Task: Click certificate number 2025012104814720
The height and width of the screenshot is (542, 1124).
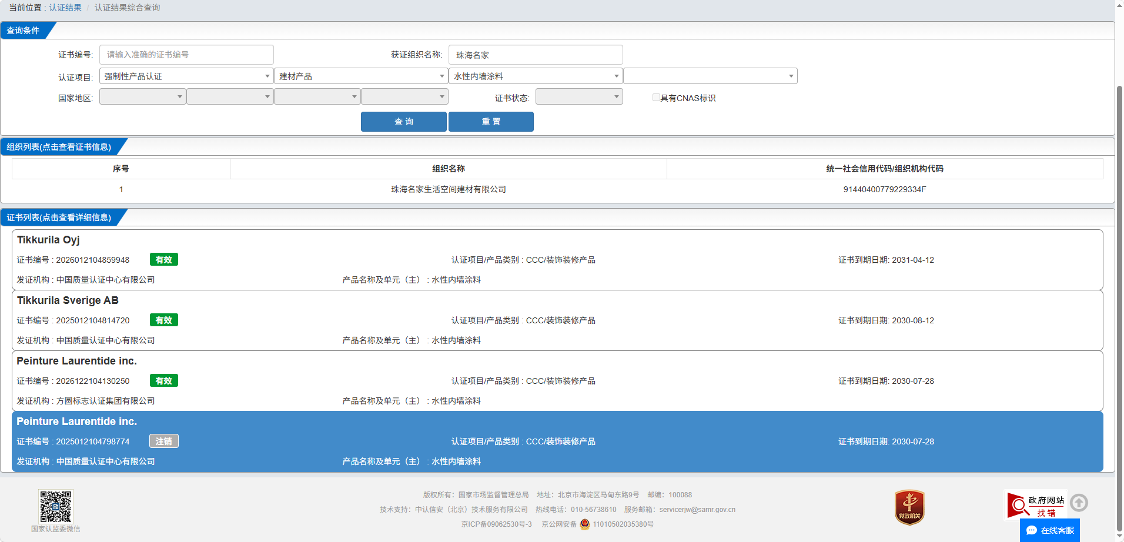Action: click(92, 320)
